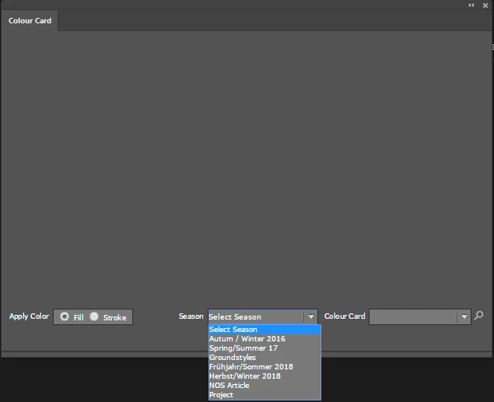Select the Project entry in the list
The image size is (494, 402).
(265, 395)
